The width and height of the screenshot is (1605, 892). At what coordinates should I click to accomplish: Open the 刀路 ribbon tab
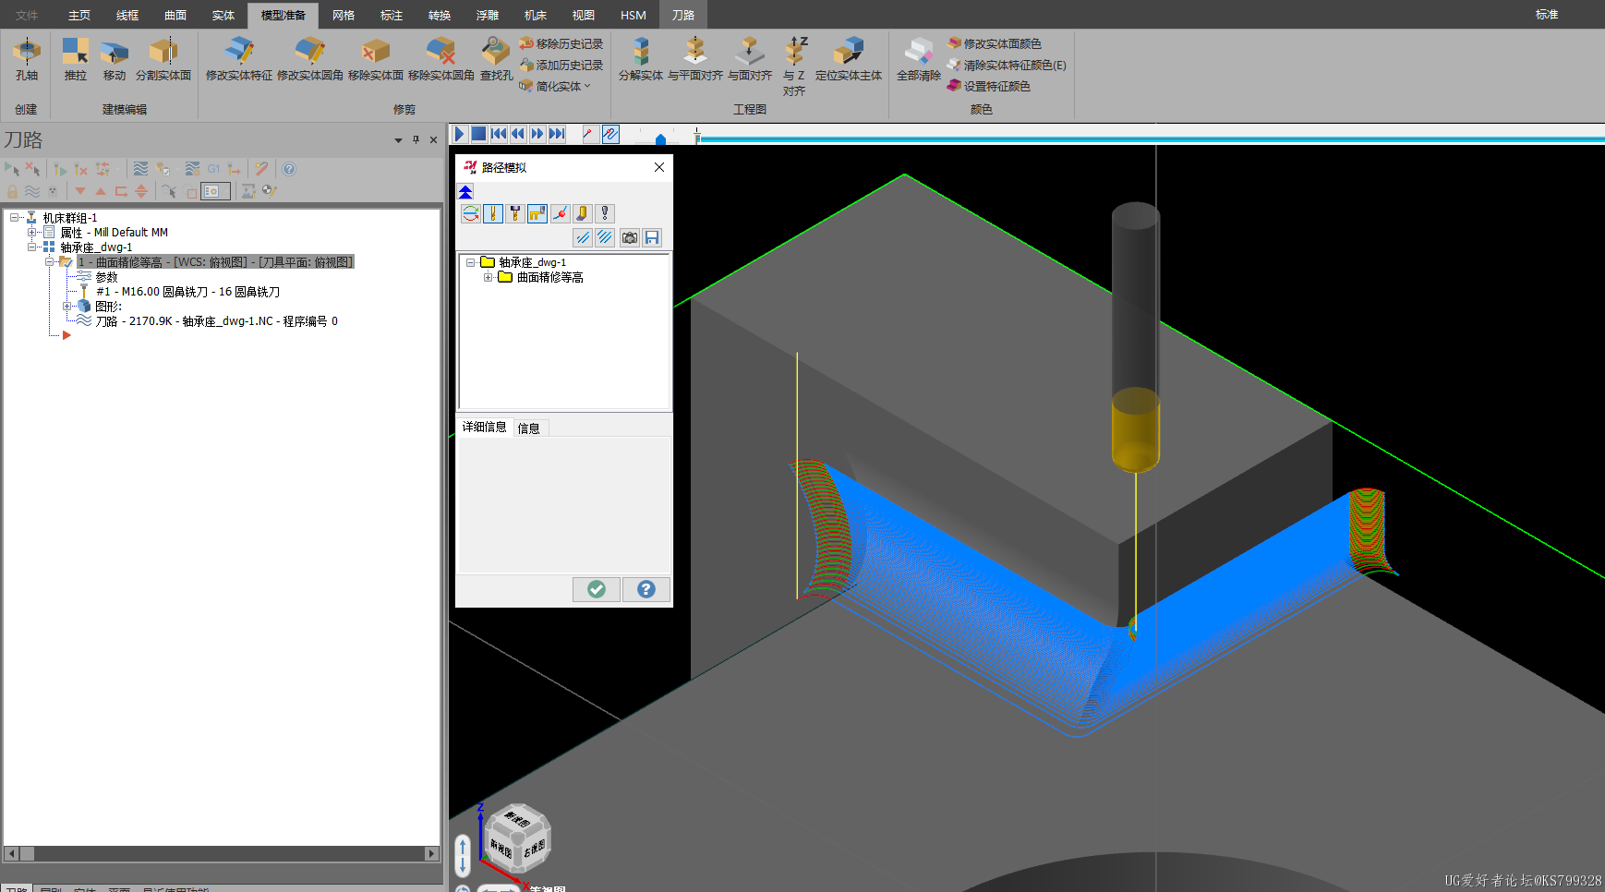pyautogui.click(x=683, y=15)
